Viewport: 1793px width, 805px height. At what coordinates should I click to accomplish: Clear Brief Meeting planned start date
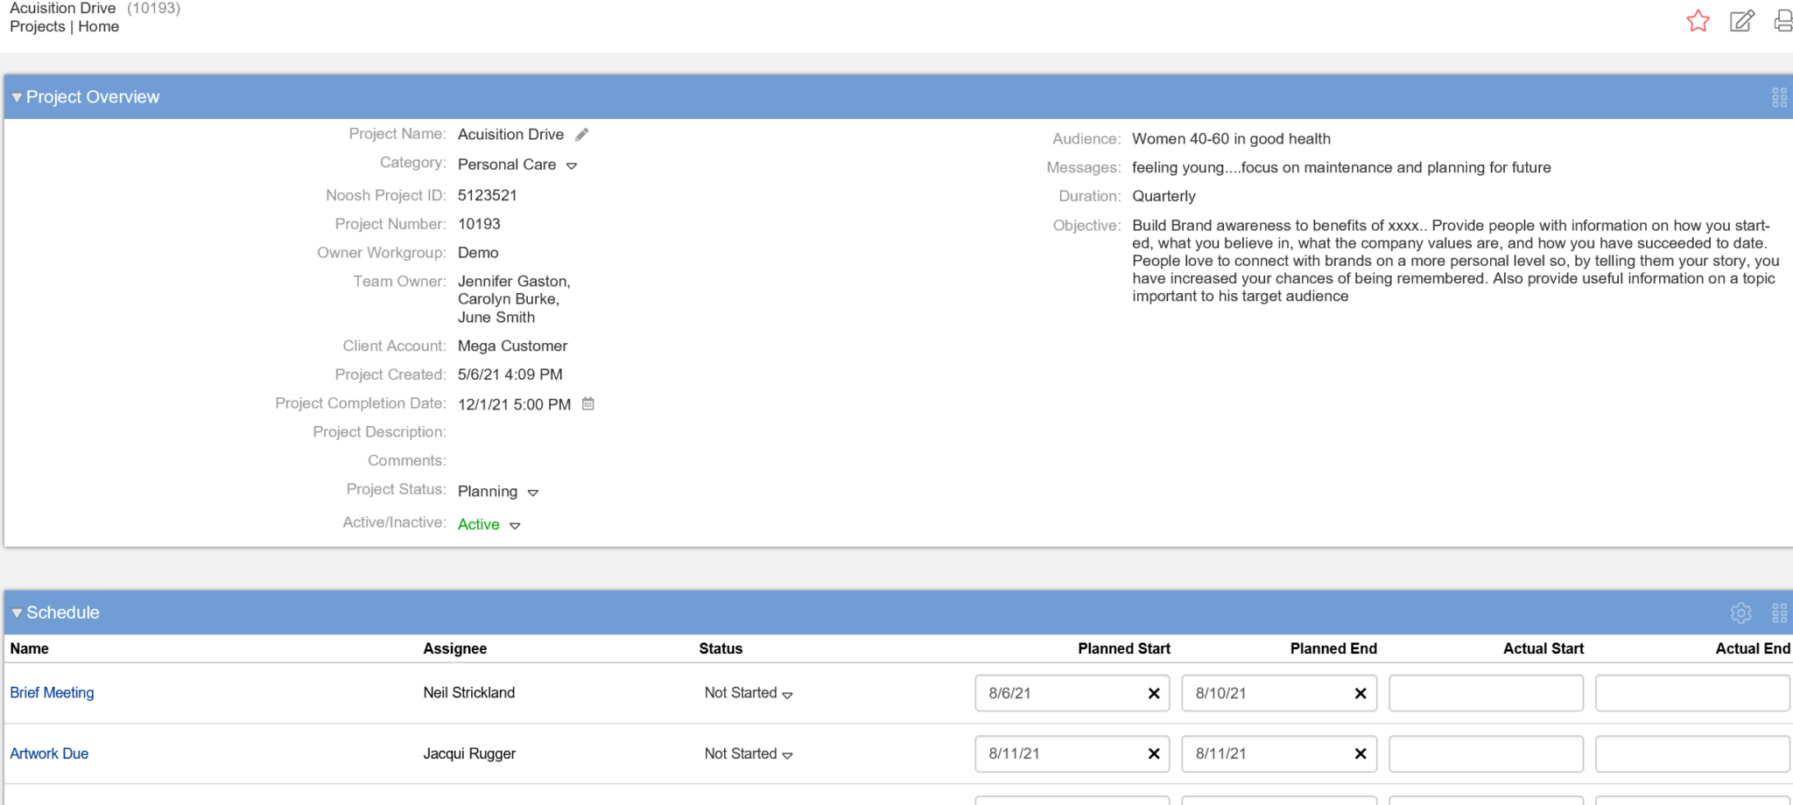click(x=1154, y=694)
